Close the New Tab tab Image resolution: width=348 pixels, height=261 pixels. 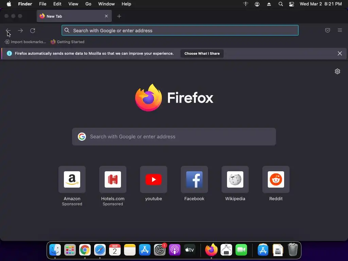tap(106, 16)
